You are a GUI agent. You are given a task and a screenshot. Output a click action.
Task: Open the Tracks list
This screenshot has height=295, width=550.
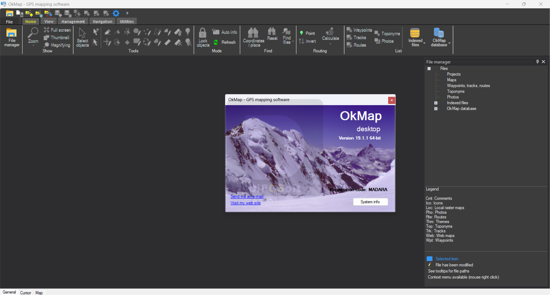pyautogui.click(x=356, y=38)
